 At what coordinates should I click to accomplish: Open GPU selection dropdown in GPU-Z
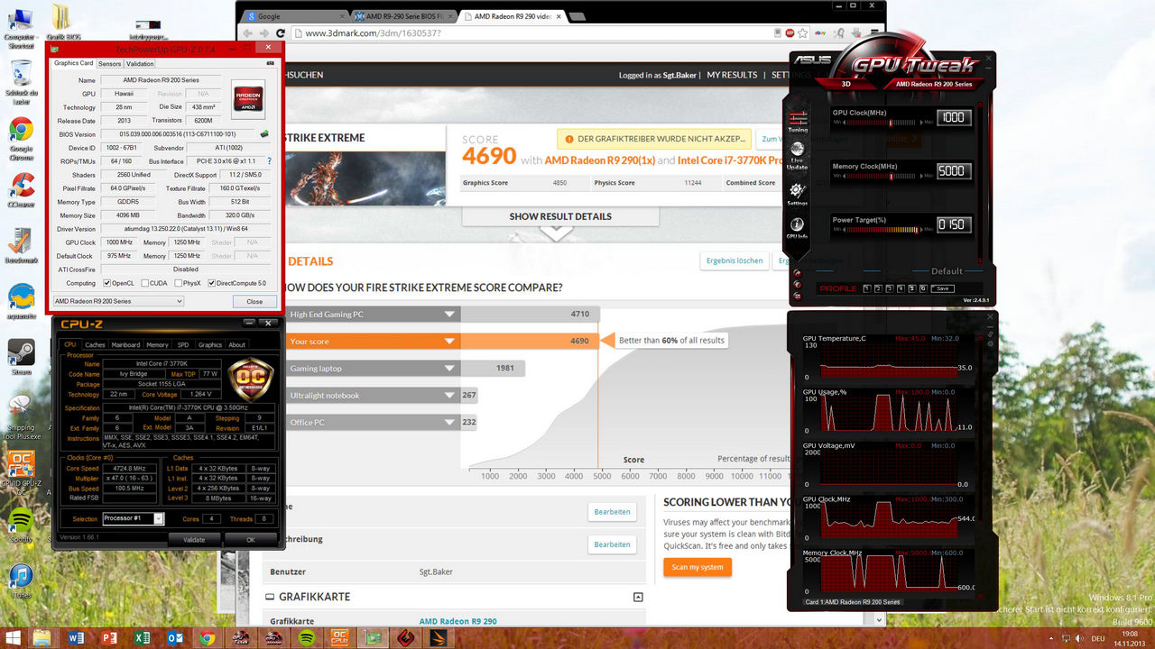pos(118,301)
